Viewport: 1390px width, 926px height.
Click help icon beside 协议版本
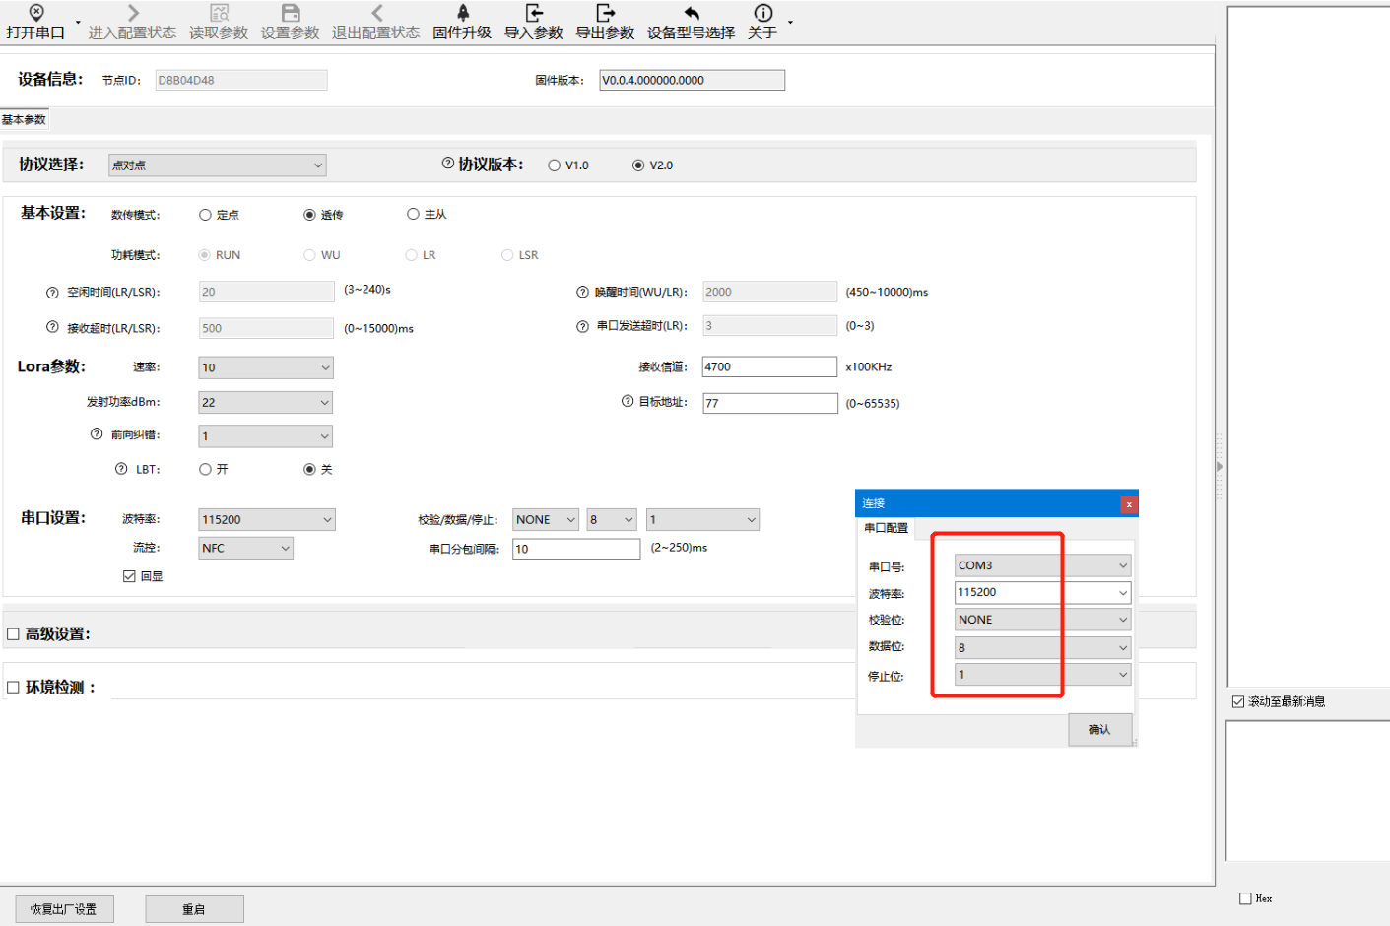(x=448, y=164)
